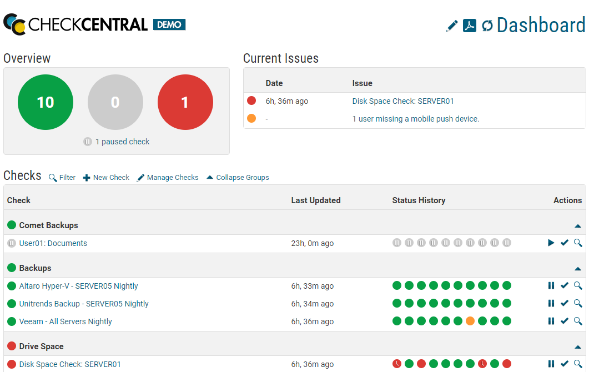Click the red failed checks circle
This screenshot has width=589, height=372.
pyautogui.click(x=185, y=102)
